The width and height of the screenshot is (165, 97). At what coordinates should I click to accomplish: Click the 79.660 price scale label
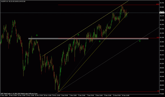(162, 94)
